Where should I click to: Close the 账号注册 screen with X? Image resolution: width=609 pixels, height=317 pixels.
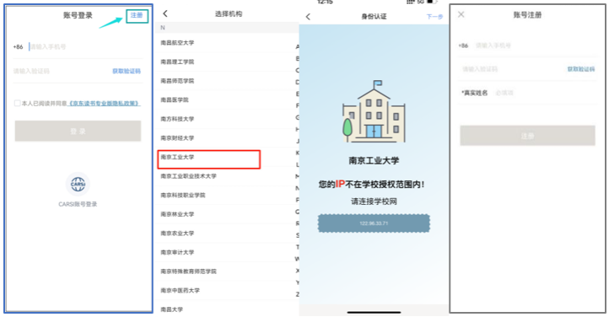(461, 14)
